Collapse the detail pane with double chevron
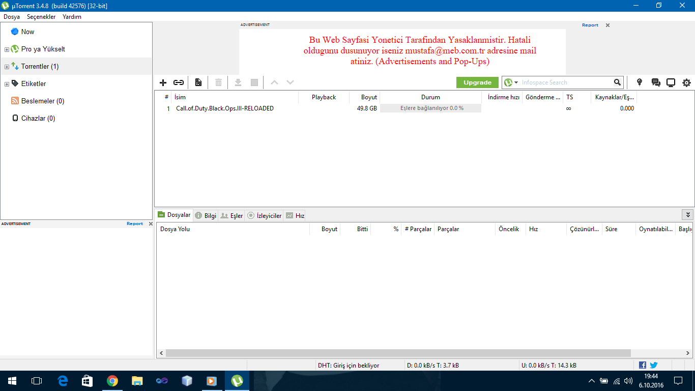The image size is (695, 391). click(688, 215)
